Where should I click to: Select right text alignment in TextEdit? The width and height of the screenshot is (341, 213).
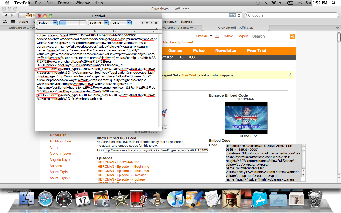tap(83, 23)
